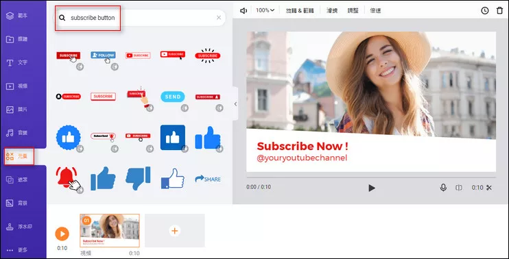This screenshot has height=259, width=509.
Task: Open the 媒體 media panel
Action: [16, 39]
